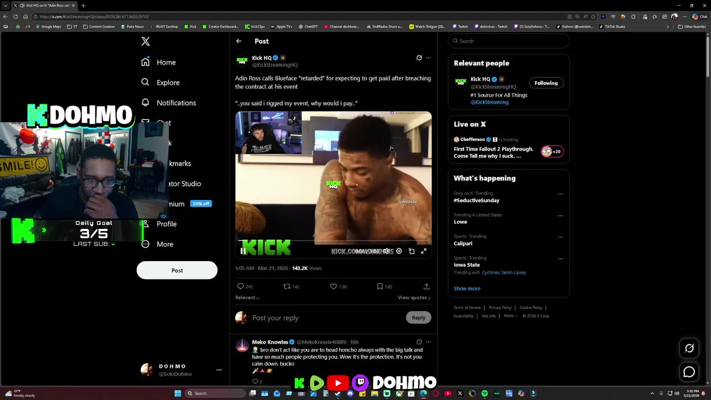
Task: Click the browser address bar
Action: tap(300, 17)
